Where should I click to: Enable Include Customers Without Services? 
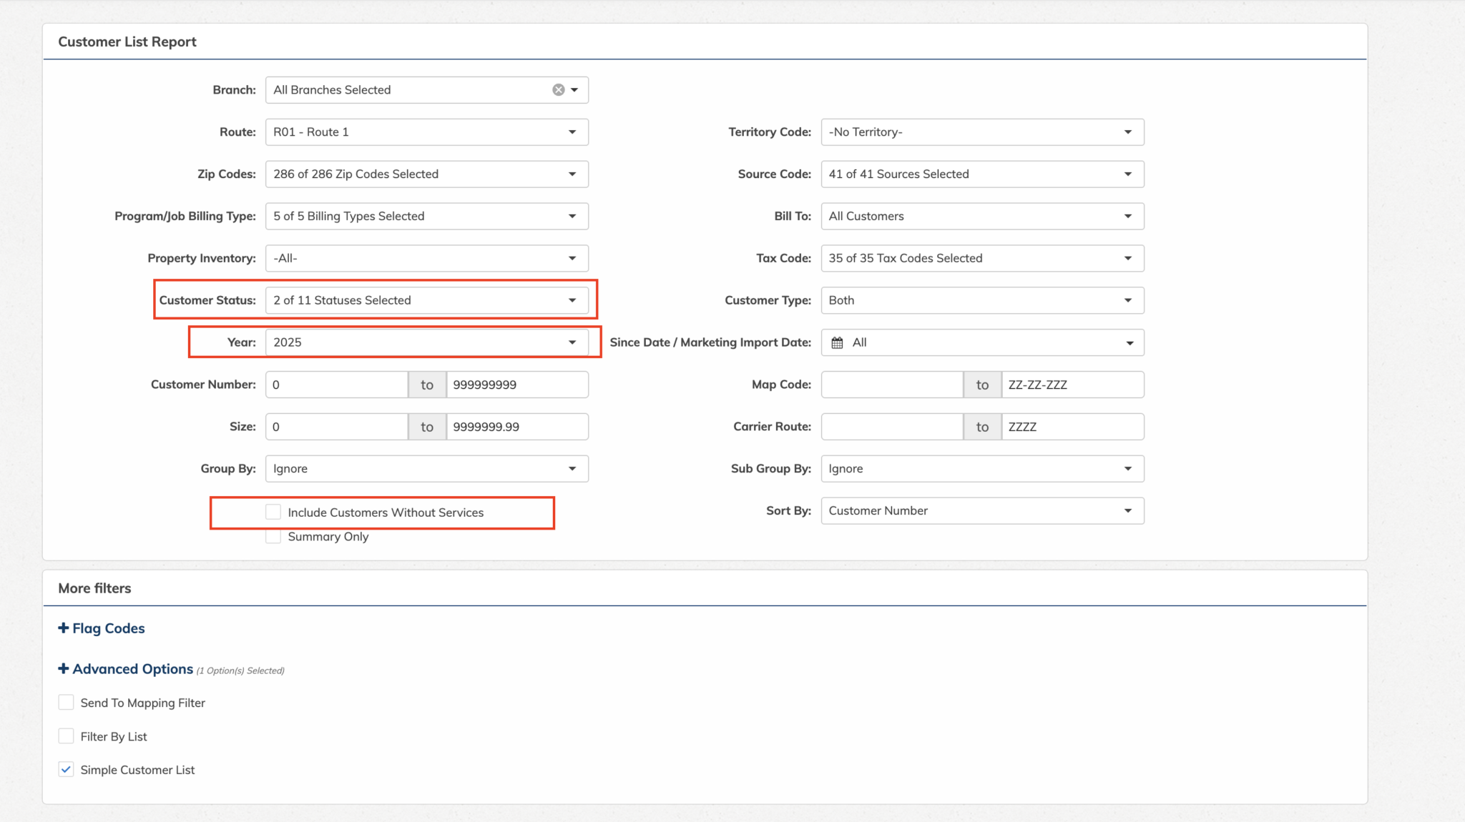(x=273, y=512)
